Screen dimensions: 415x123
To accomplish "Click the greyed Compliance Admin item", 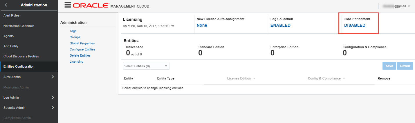I will coord(17,118).
